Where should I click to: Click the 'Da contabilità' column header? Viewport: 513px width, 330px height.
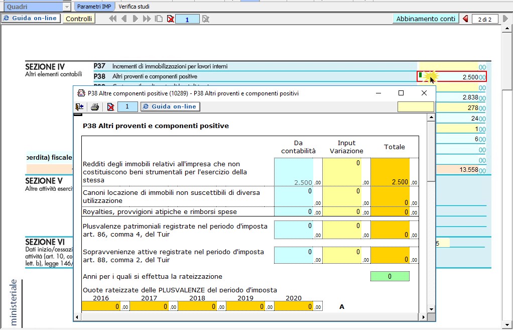(x=298, y=147)
